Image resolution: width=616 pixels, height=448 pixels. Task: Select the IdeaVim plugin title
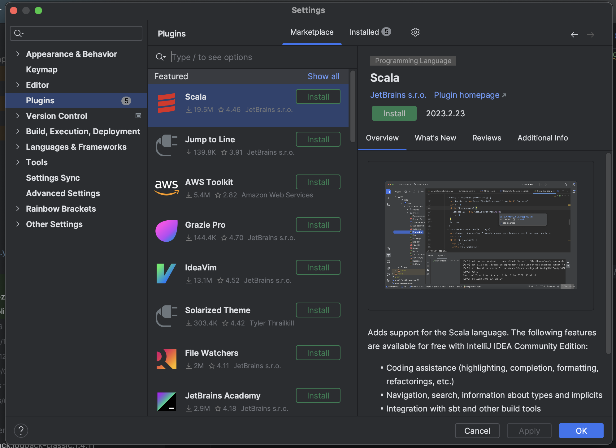[201, 268]
